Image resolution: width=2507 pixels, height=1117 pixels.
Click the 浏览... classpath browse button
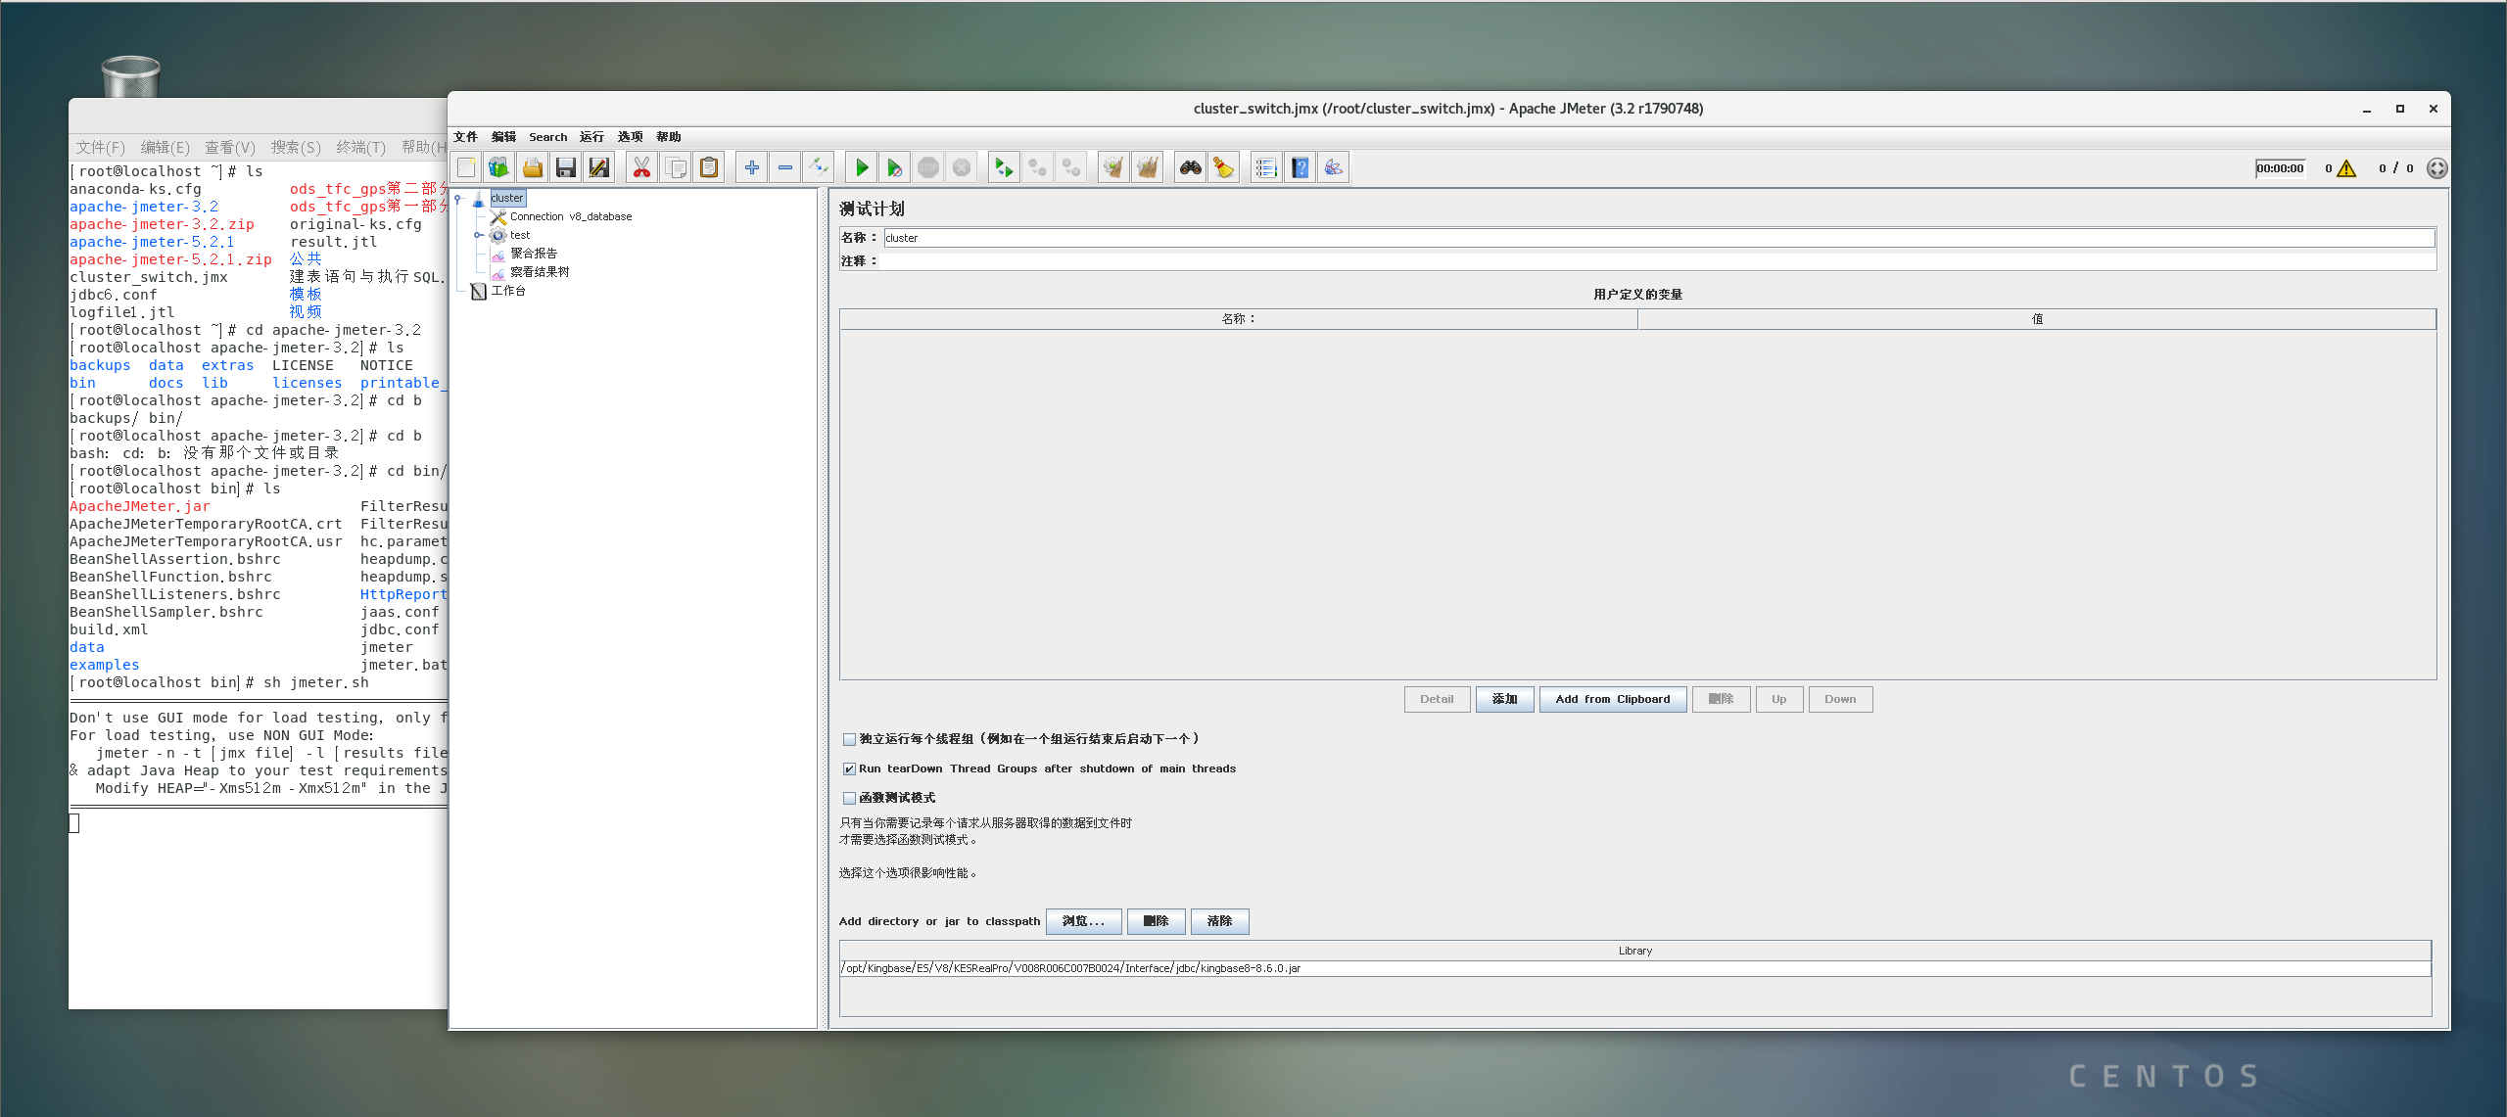pos(1083,921)
